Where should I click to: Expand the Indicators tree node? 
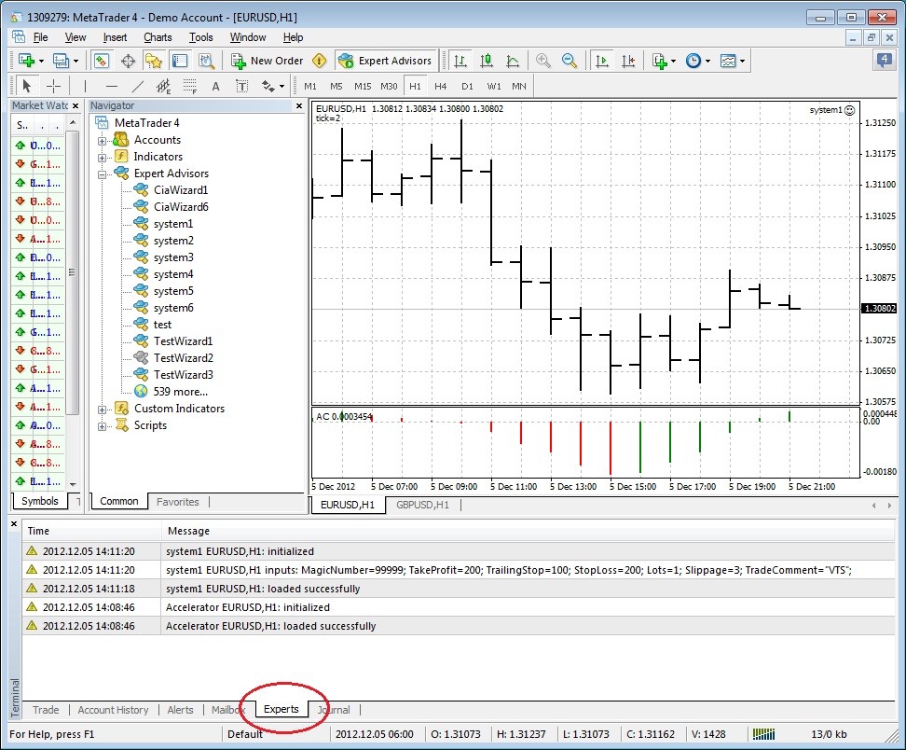tap(102, 158)
